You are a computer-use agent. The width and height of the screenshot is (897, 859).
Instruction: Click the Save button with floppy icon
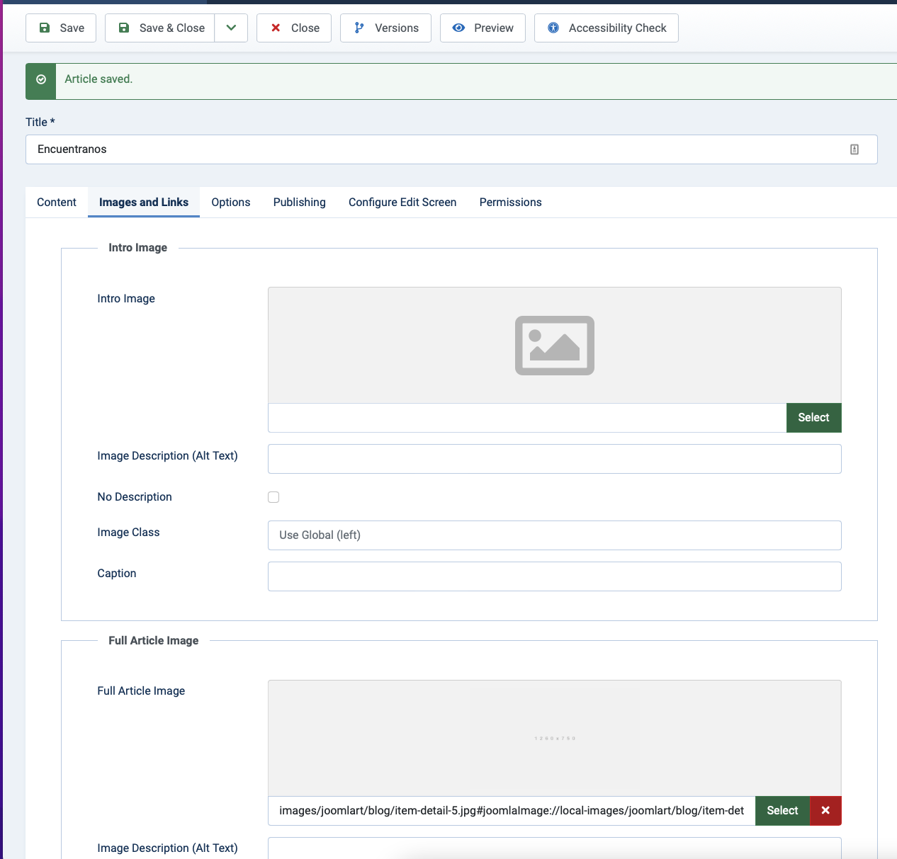(61, 28)
